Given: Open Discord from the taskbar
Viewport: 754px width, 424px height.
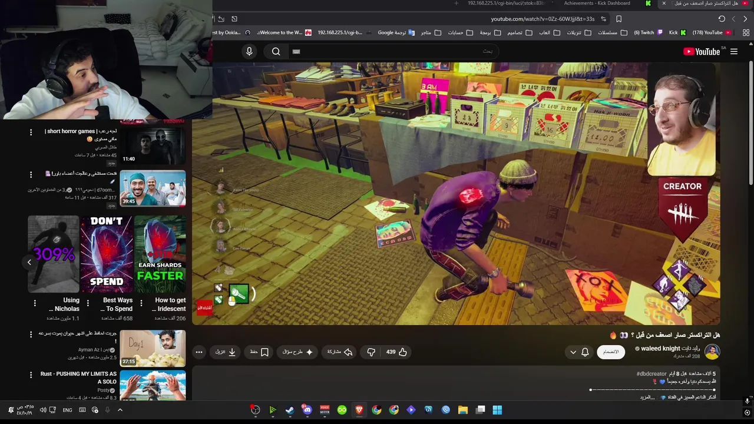Looking at the screenshot, I should pos(307,410).
